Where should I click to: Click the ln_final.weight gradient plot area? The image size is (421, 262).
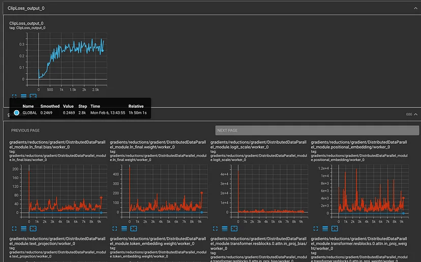pyautogui.click(x=164, y=191)
